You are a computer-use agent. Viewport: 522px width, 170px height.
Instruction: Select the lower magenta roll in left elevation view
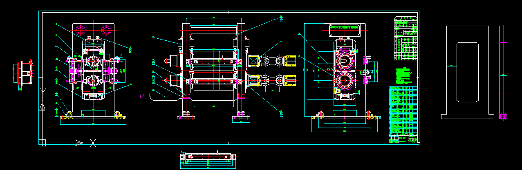point(93,80)
